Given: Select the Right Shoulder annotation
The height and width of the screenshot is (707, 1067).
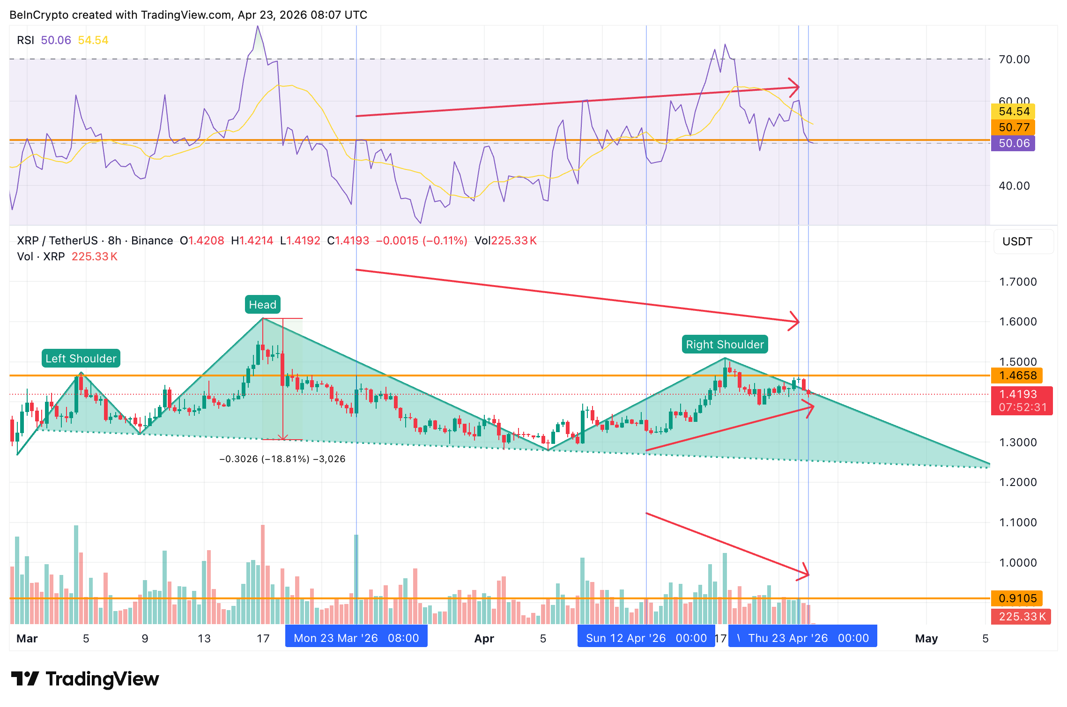Looking at the screenshot, I should (725, 344).
